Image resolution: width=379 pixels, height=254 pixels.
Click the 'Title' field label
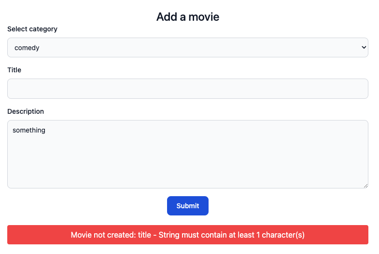[x=14, y=70]
